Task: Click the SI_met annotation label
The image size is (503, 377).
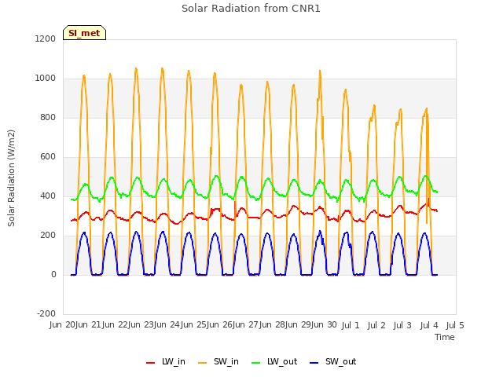Action: click(84, 33)
